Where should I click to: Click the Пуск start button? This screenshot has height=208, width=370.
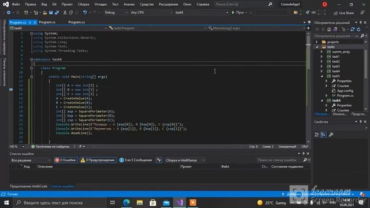[238, 13]
